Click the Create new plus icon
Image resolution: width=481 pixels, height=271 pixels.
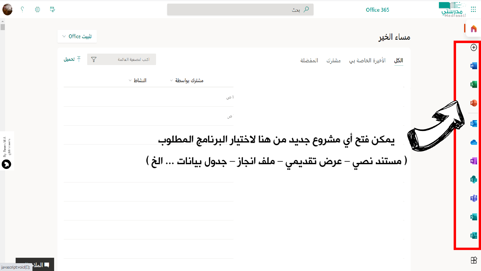[x=473, y=48]
